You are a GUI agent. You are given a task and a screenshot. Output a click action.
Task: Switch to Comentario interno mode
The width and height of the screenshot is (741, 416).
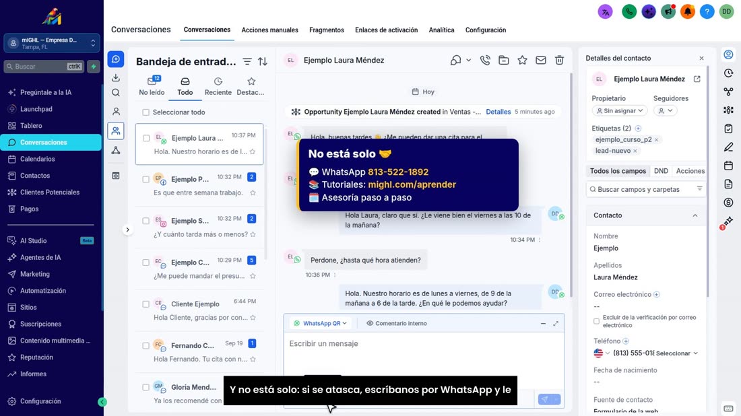pyautogui.click(x=397, y=324)
